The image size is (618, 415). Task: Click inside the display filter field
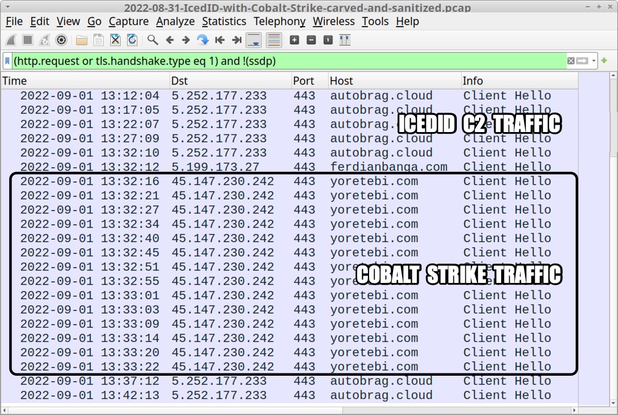(289, 61)
